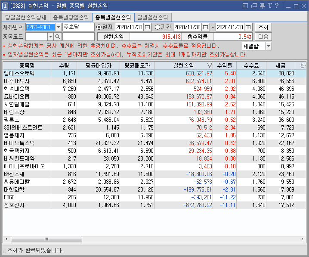Open calendar for the period start date
The height and width of the screenshot is (257, 309).
[206, 27]
